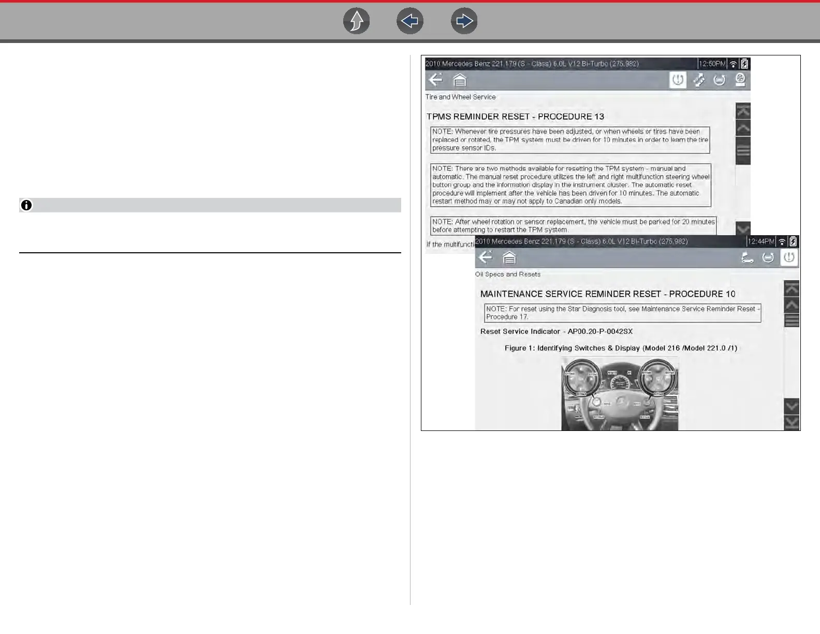Tap the wheel icon at toolbar's right end
The width and height of the screenshot is (820, 634).
[x=740, y=80]
